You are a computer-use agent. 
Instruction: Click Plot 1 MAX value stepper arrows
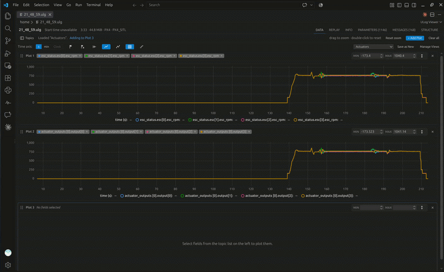[x=414, y=56]
